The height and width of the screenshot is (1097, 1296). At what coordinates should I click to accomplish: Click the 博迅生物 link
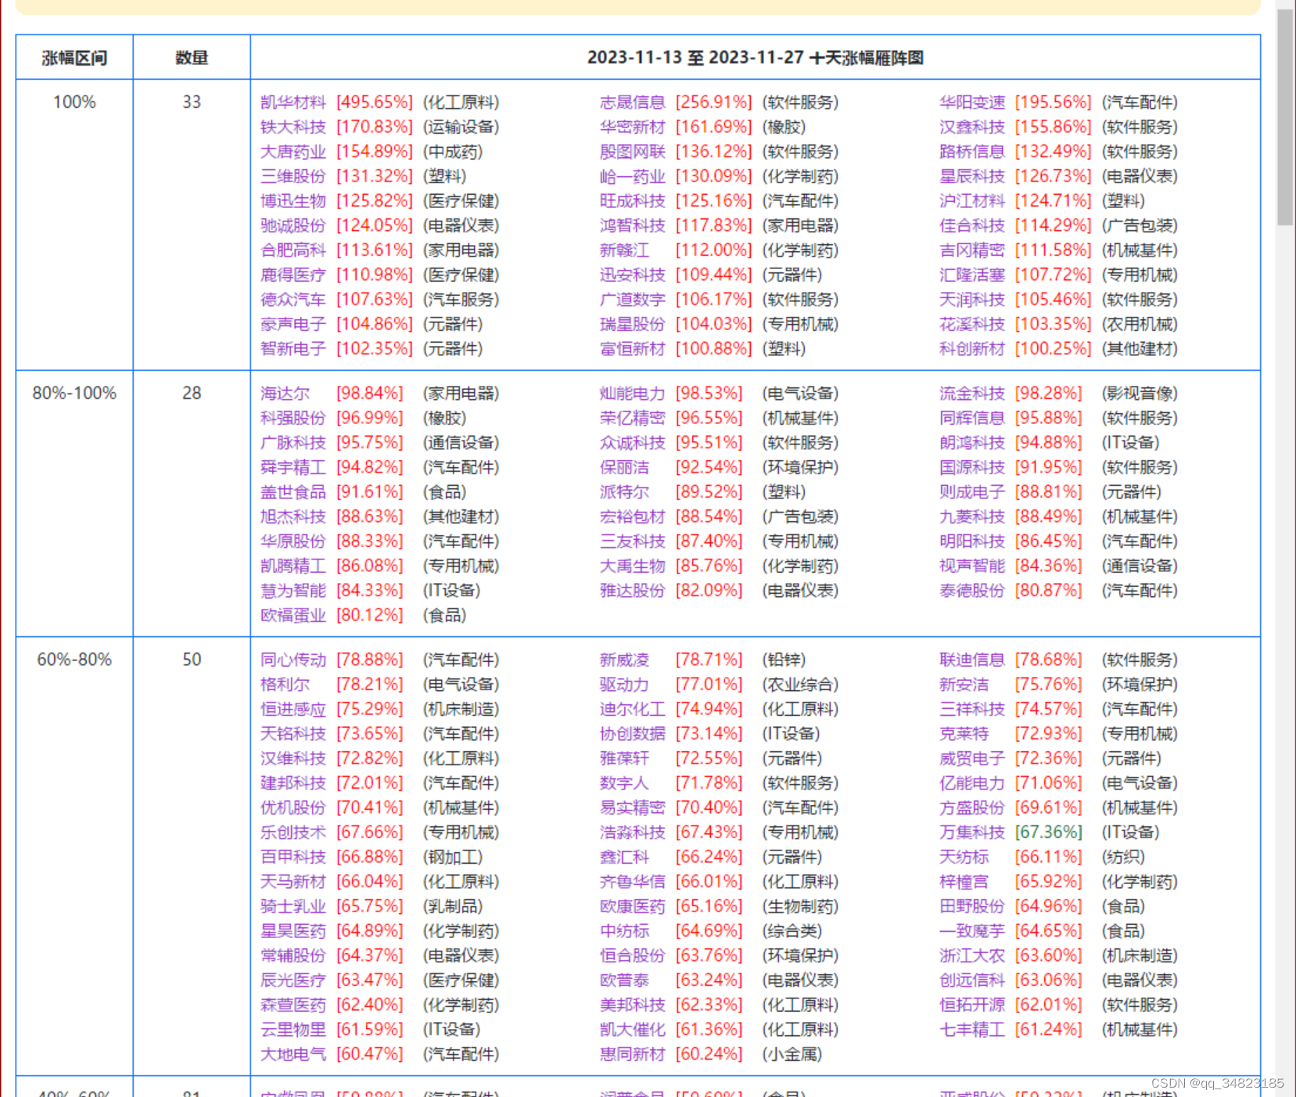click(x=293, y=201)
